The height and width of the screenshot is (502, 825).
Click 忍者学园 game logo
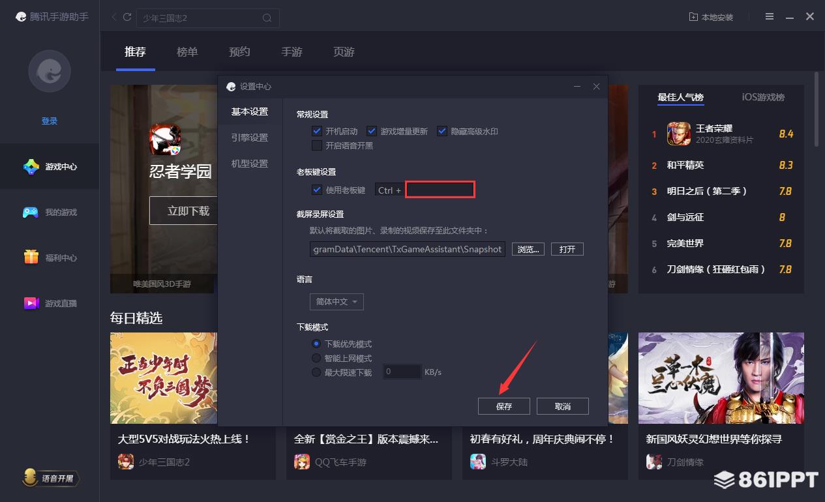point(166,140)
